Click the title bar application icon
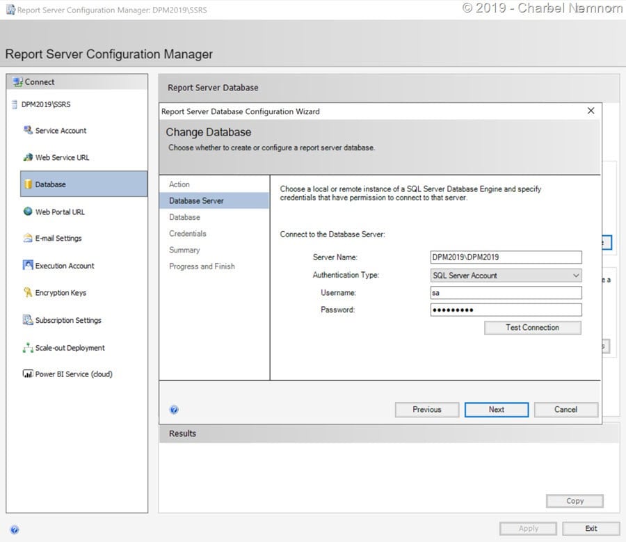 (10, 10)
